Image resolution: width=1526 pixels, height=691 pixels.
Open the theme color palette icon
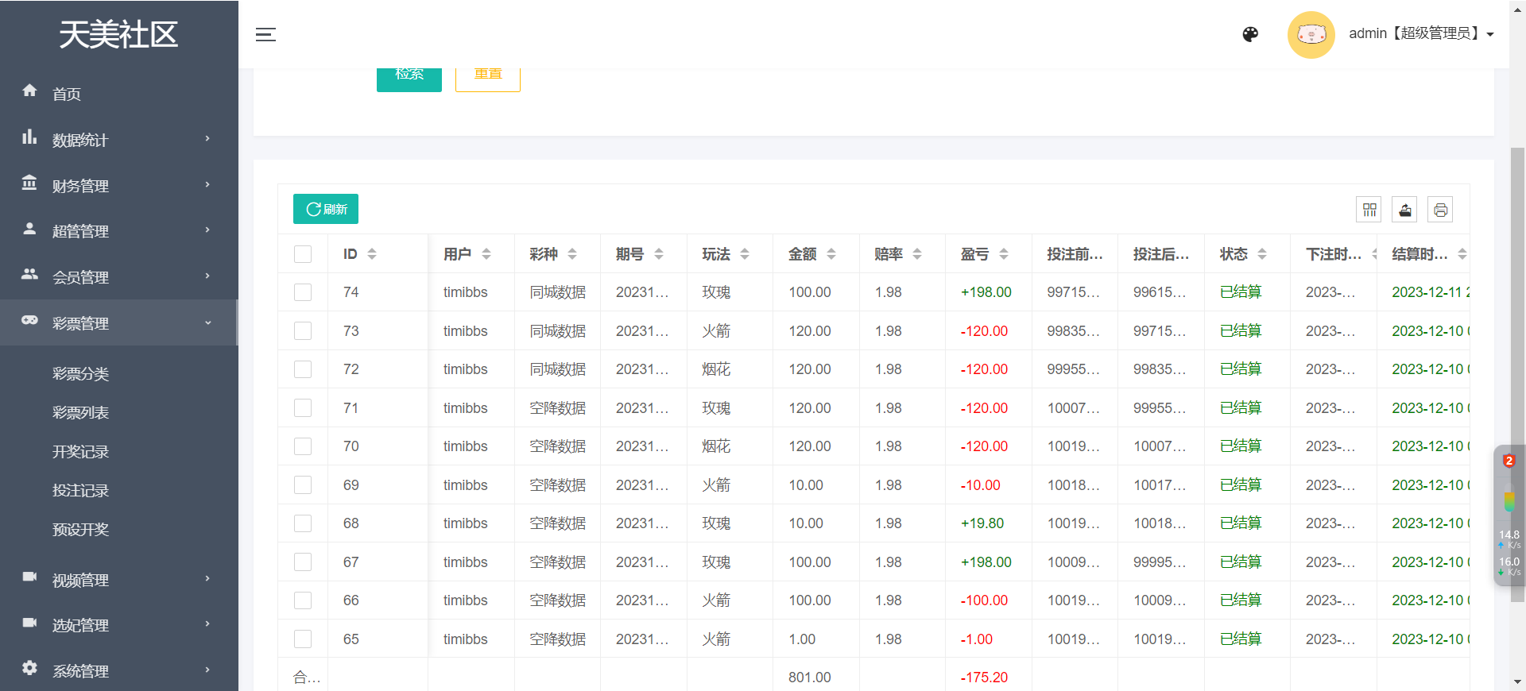tap(1250, 34)
